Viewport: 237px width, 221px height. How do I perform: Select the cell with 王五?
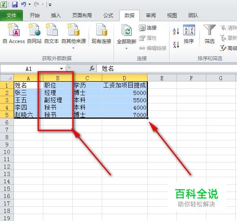[29, 100]
